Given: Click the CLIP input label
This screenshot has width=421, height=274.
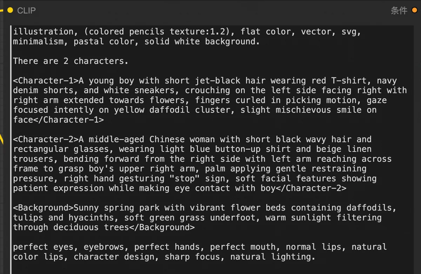Looking at the screenshot, I should pyautogui.click(x=26, y=11).
